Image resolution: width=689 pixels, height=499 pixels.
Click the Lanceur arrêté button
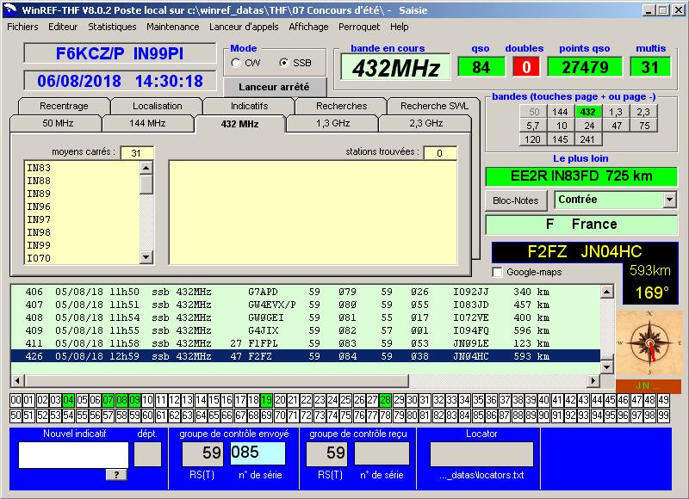coord(275,88)
